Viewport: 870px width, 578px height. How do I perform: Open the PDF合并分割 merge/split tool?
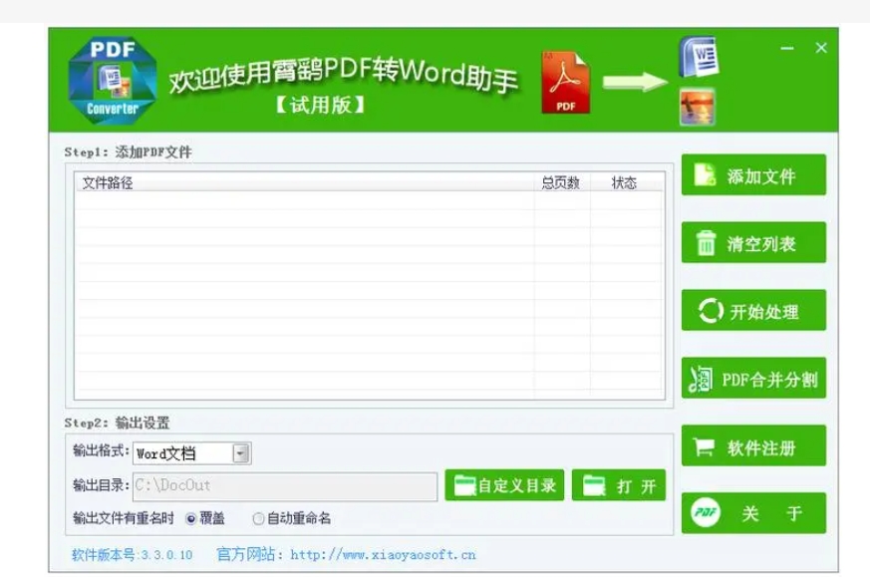click(x=753, y=379)
